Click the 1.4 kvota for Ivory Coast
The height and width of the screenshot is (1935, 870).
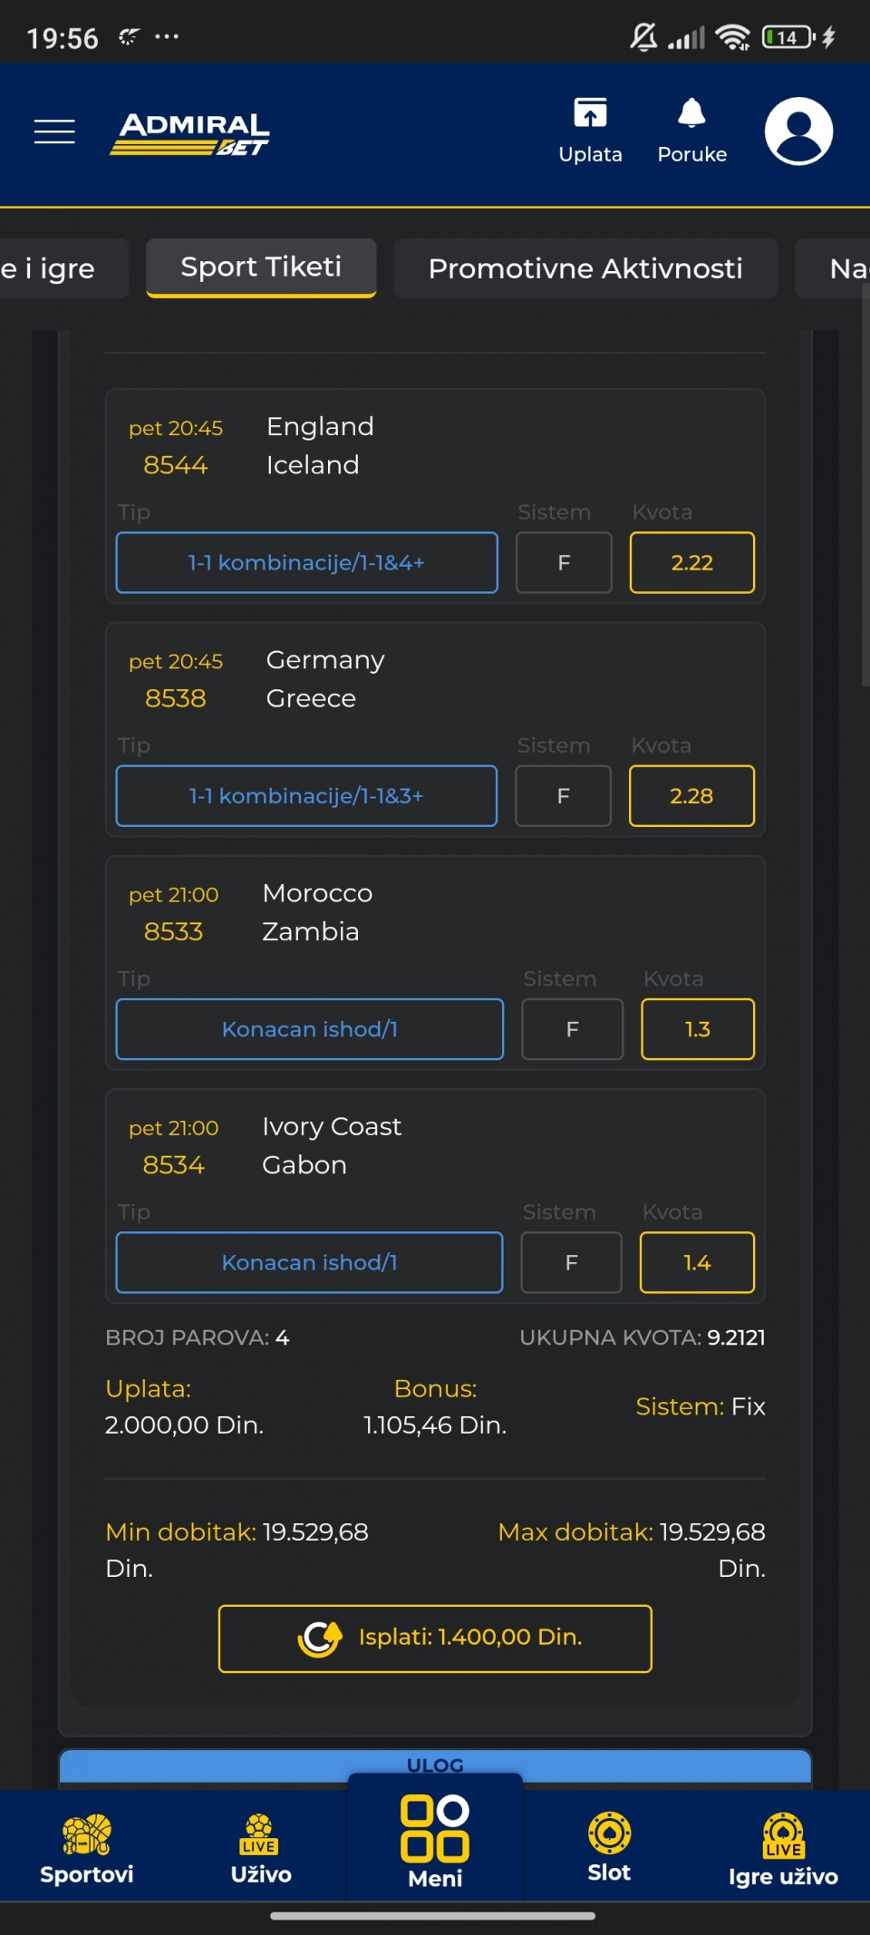(x=697, y=1262)
